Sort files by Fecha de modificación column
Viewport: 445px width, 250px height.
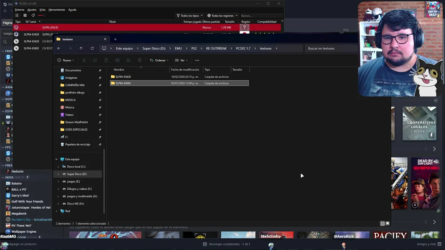185,70
